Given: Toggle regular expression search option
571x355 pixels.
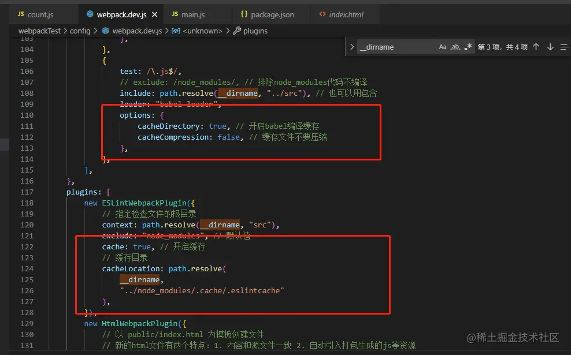Looking at the screenshot, I should coord(468,47).
